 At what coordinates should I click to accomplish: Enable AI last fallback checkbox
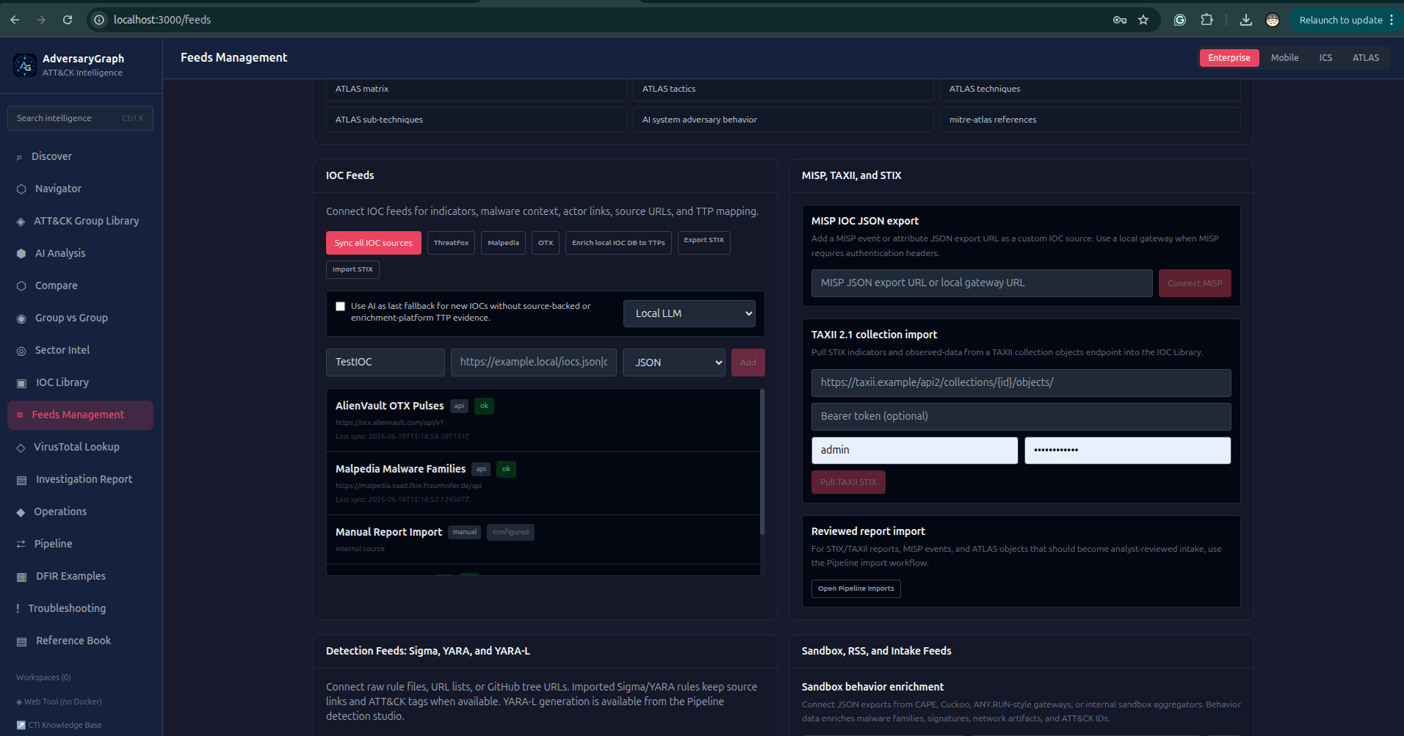click(x=340, y=307)
